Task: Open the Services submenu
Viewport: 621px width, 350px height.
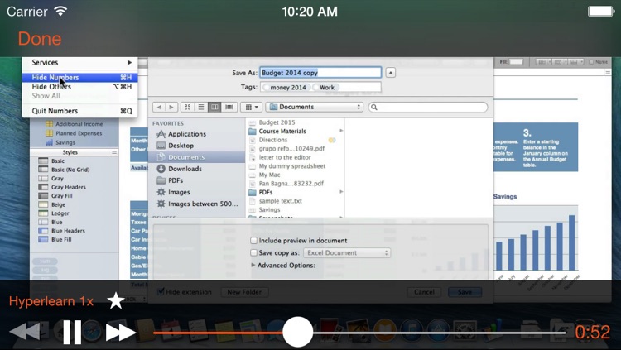Action: coord(80,63)
